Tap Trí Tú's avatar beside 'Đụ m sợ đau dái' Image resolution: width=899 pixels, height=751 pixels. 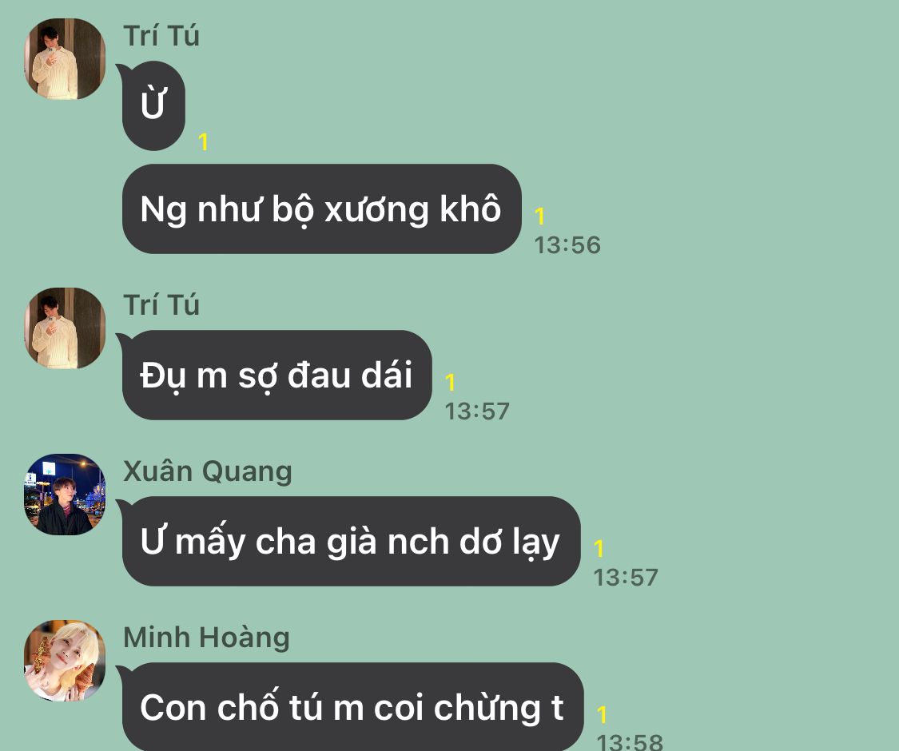(65, 328)
